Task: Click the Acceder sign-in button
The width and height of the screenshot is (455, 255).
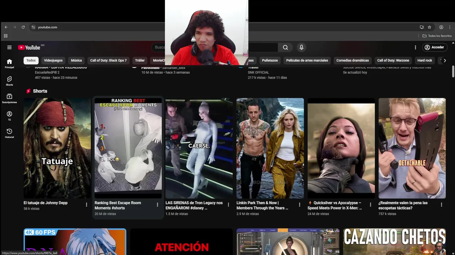Action: point(434,47)
